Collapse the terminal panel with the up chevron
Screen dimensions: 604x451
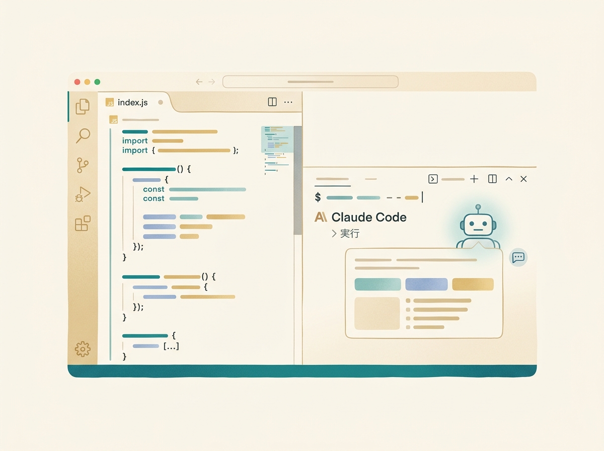tap(508, 179)
